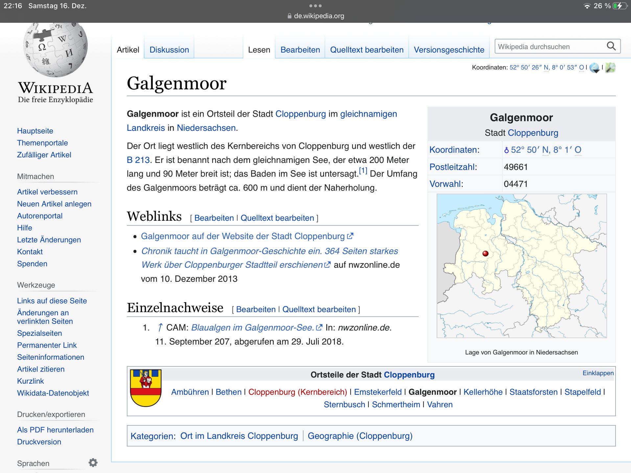Open category Ort im Landkreis Cloppenburg

click(x=239, y=436)
